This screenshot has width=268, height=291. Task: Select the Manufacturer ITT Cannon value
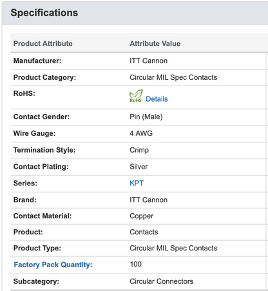pos(148,61)
